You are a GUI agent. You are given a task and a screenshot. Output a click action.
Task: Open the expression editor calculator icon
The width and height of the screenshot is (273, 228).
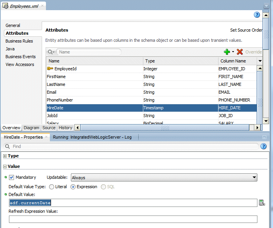tap(262, 203)
